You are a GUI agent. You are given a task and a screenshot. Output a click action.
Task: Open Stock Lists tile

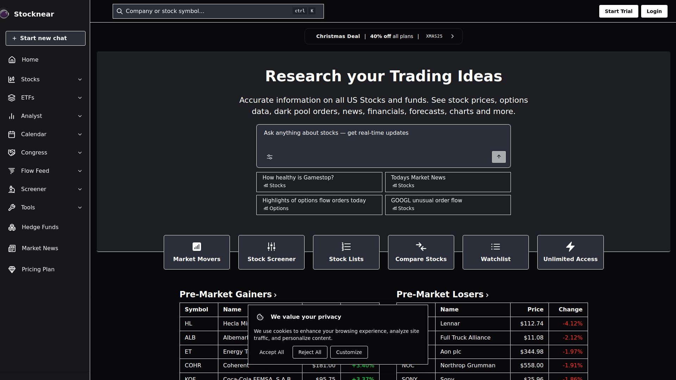pos(346,252)
